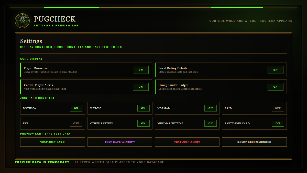Viewport: 307px width, 173px height.
Task: Click the PUGCHECK title text
Action: pos(55,19)
